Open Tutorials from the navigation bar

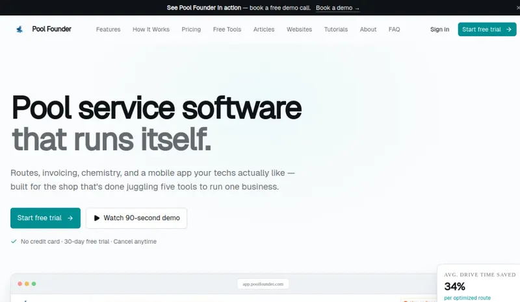[335, 29]
